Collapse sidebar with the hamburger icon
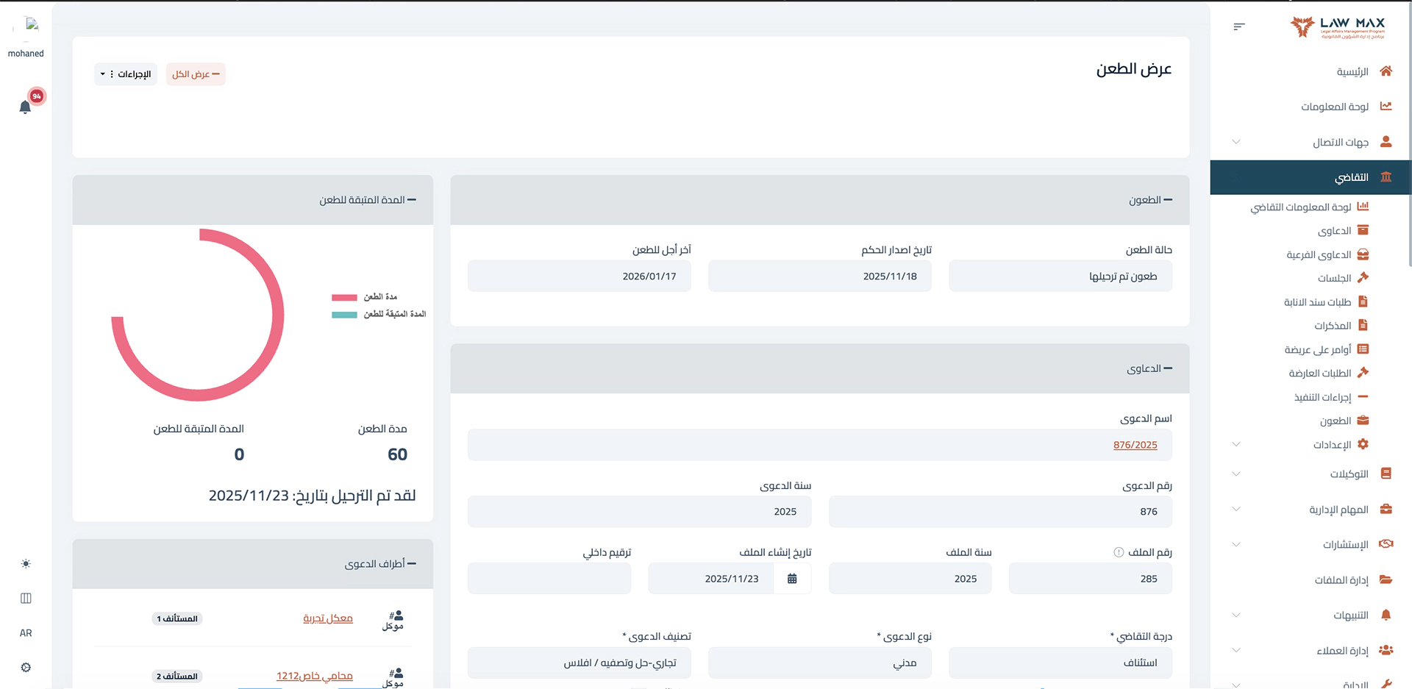The height and width of the screenshot is (689, 1412). 1239,26
